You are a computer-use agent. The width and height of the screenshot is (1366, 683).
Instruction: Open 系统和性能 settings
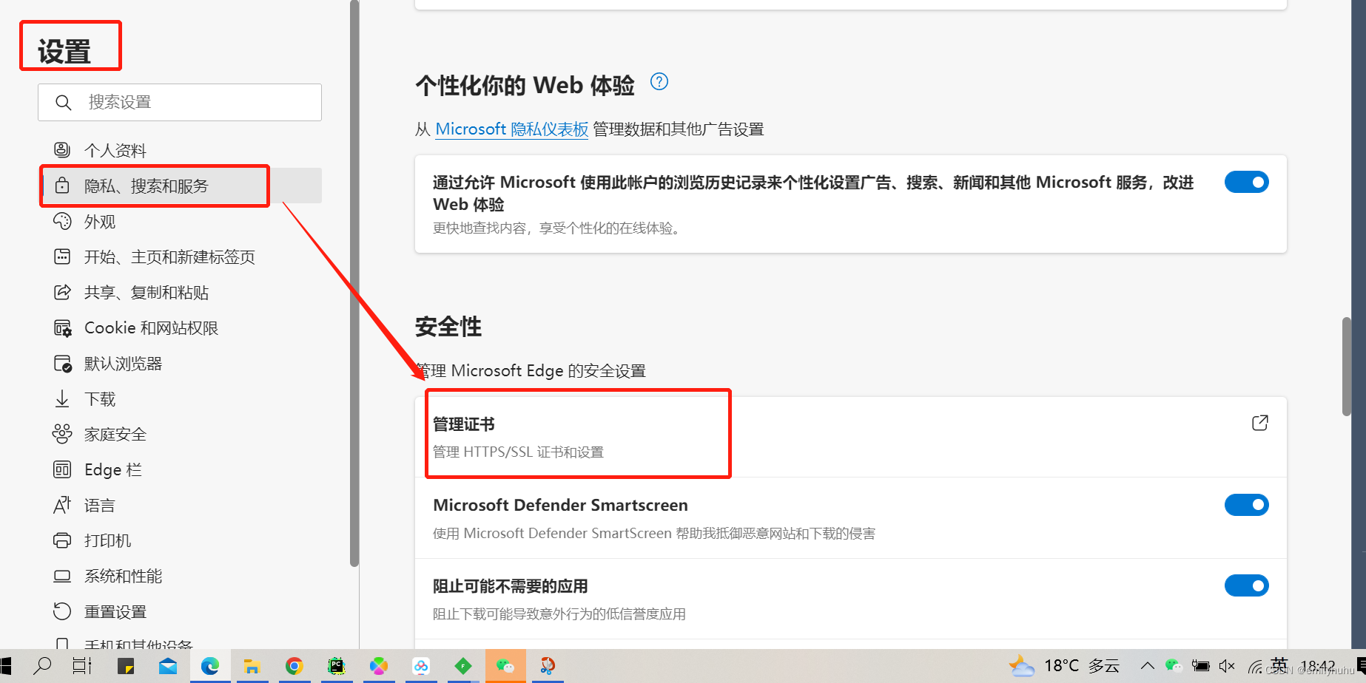(x=123, y=577)
